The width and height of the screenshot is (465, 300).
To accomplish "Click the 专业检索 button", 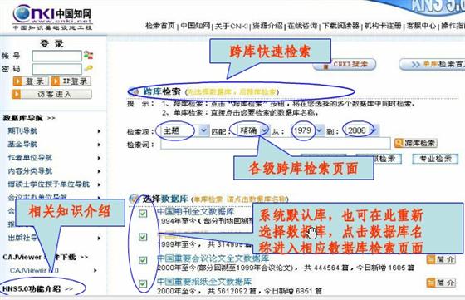I will [435, 159].
